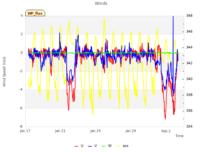The height and width of the screenshot is (152, 203).
Task: Click the right axis value 342
Action: coord(189,63)
